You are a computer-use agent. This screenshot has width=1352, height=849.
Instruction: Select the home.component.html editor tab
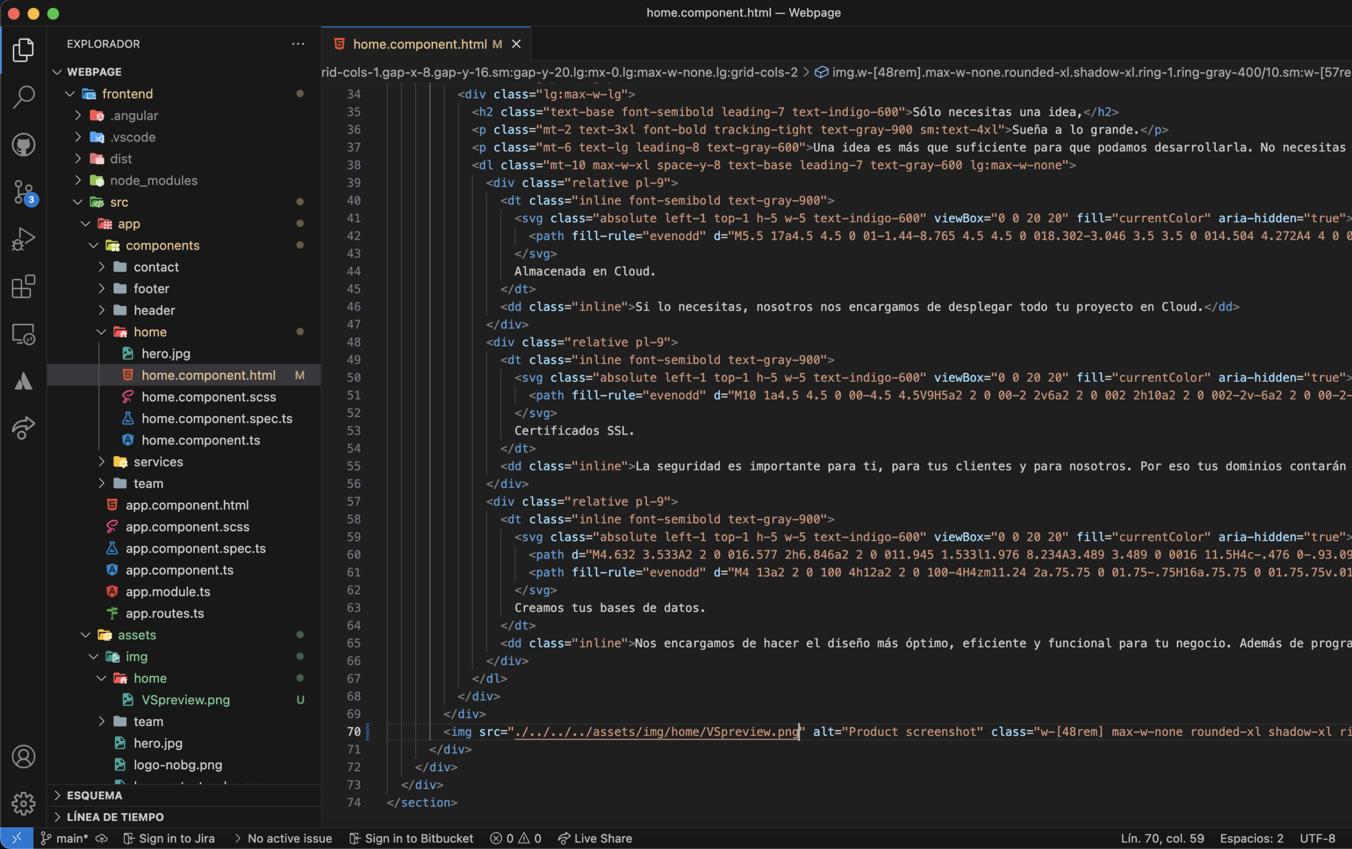[x=426, y=44]
